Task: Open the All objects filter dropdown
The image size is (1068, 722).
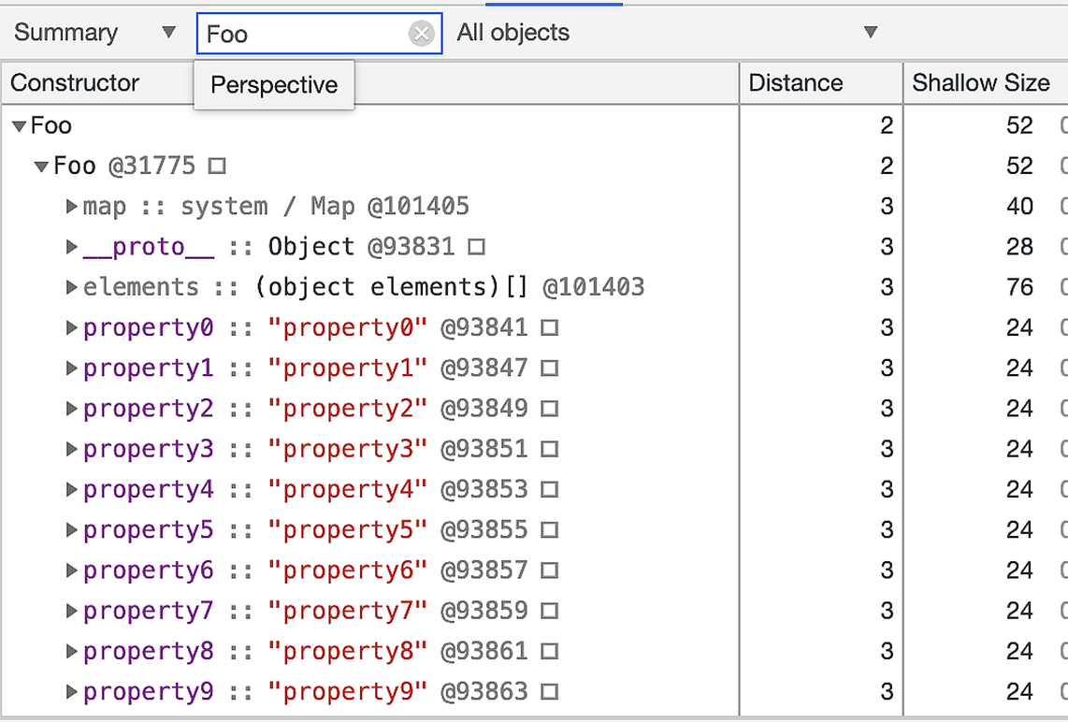Action: [667, 33]
